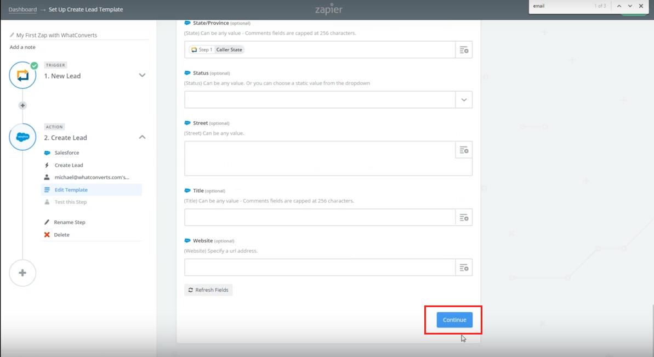Close the browser find bar

pos(641,6)
